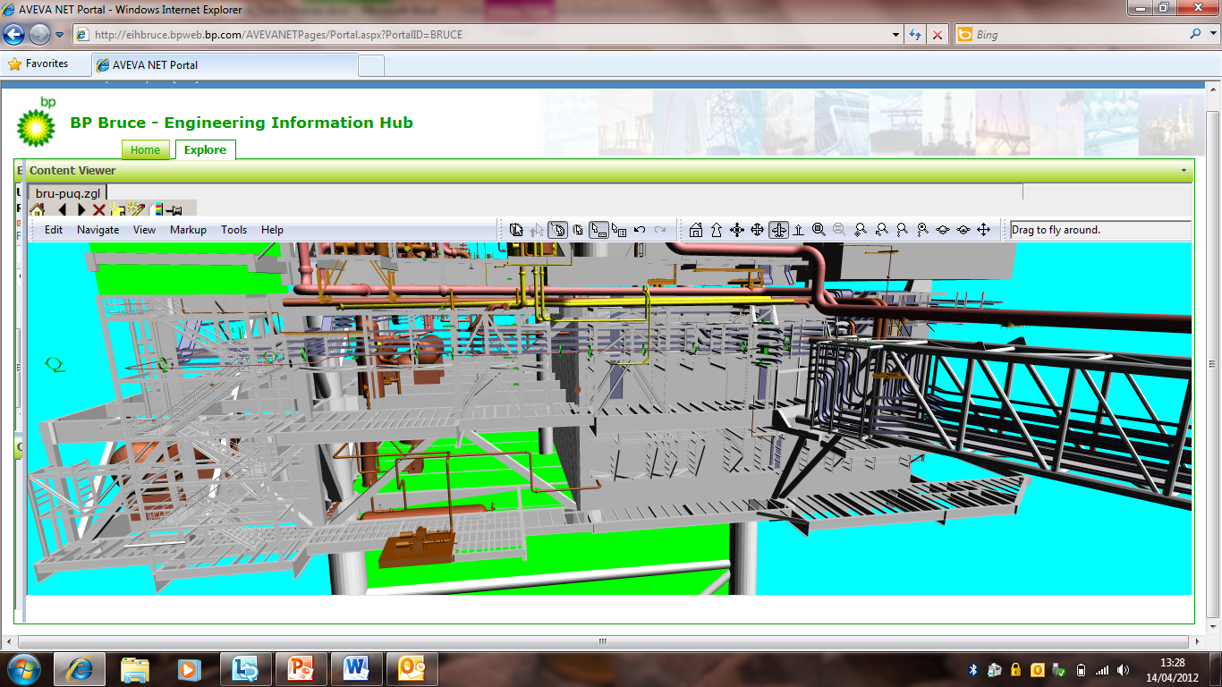Toggle the fly-around airplane mode button

(x=778, y=230)
